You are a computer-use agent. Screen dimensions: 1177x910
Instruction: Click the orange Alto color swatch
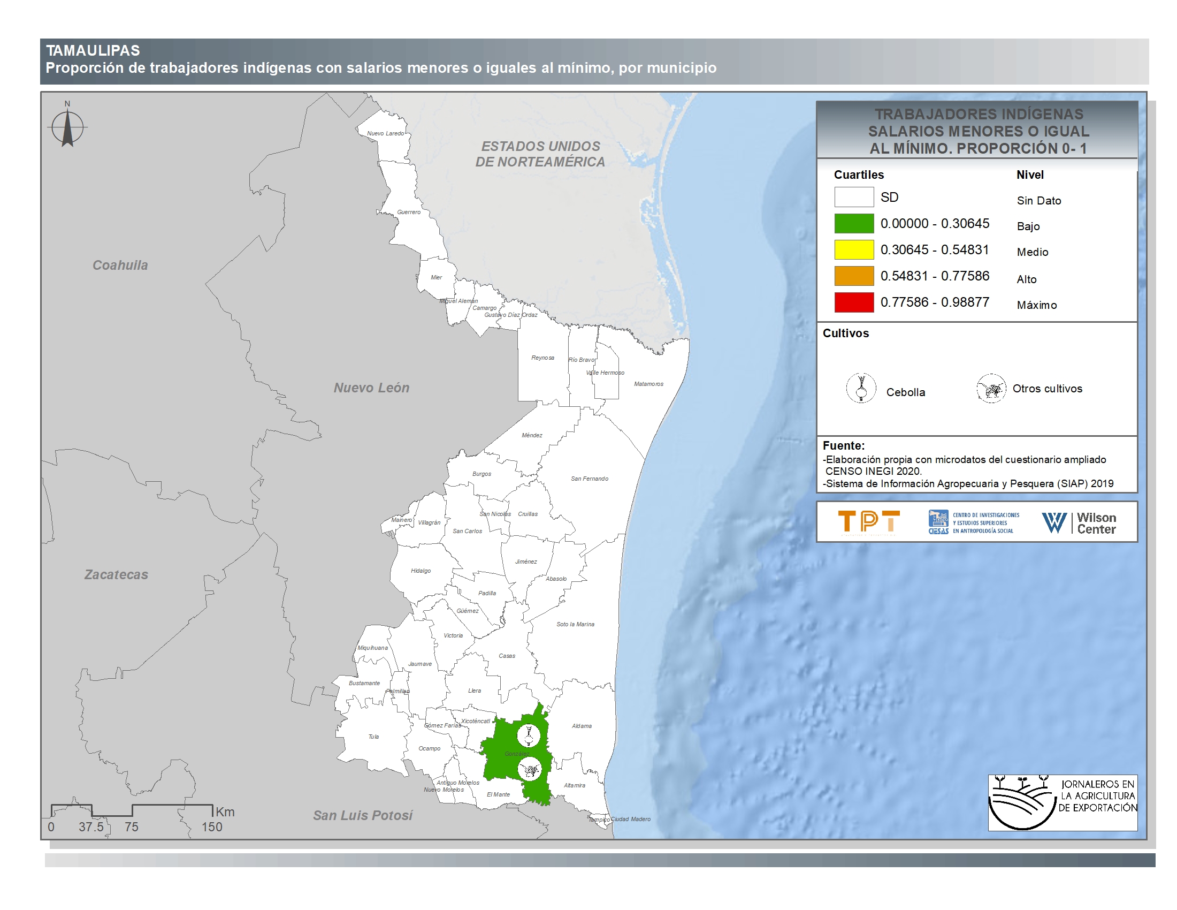point(854,276)
